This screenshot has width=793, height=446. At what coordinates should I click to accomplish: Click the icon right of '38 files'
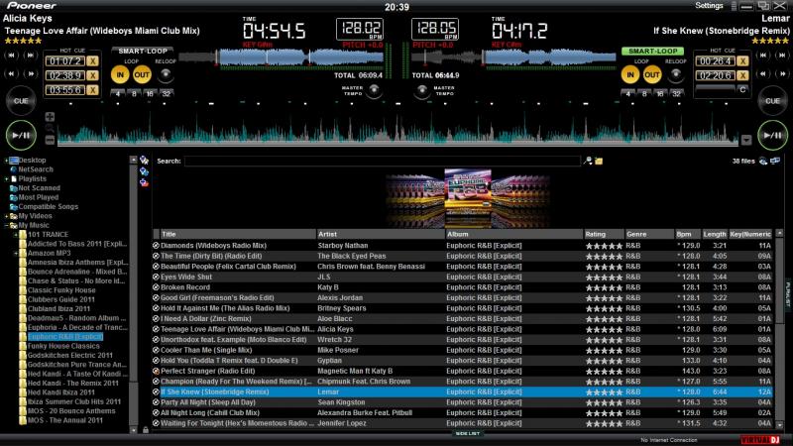763,161
